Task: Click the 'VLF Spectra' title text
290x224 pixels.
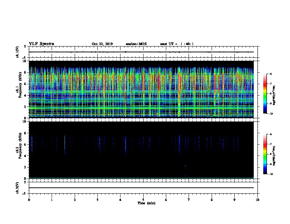Action: tap(41, 44)
